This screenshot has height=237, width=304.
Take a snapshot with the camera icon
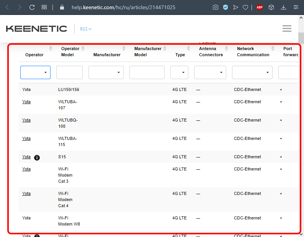[x=216, y=7]
